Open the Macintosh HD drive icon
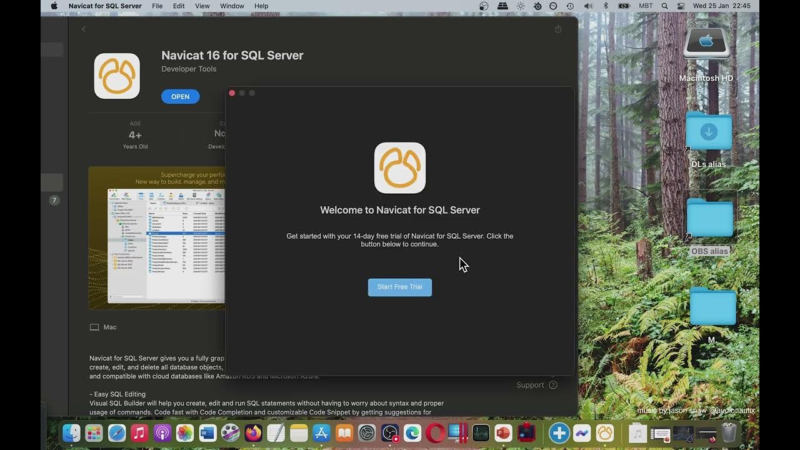 [x=706, y=44]
